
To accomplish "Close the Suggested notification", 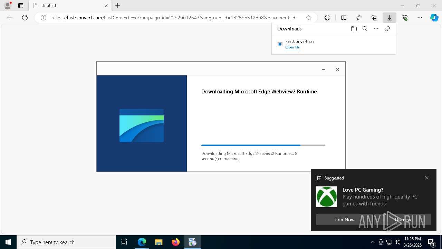I will tap(427, 178).
